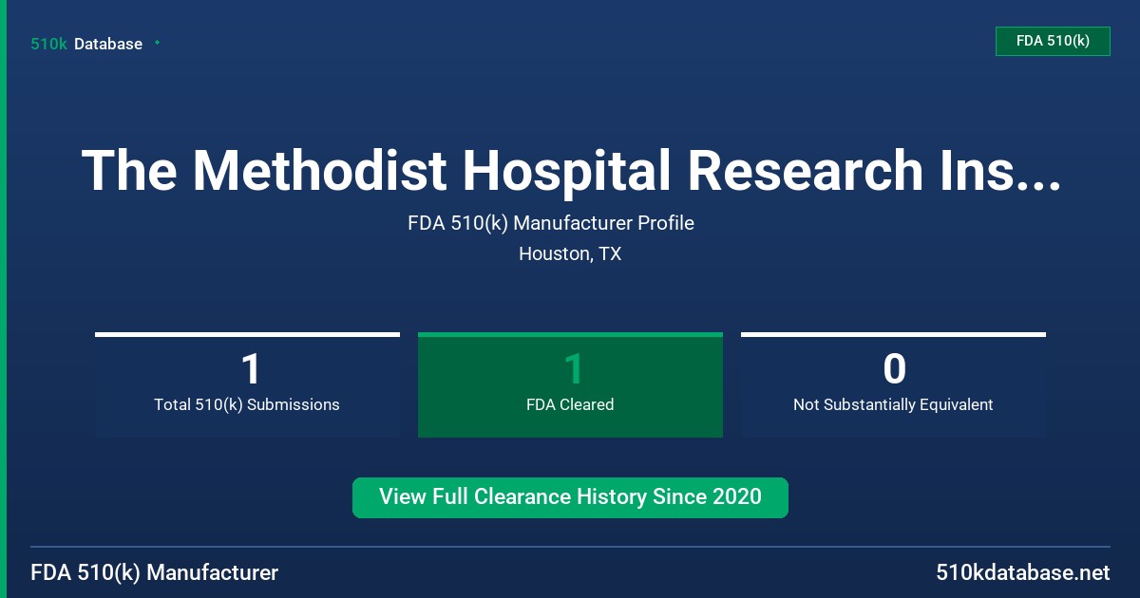The width and height of the screenshot is (1140, 598).
Task: Click the green dot beside Database logo
Action: [157, 43]
